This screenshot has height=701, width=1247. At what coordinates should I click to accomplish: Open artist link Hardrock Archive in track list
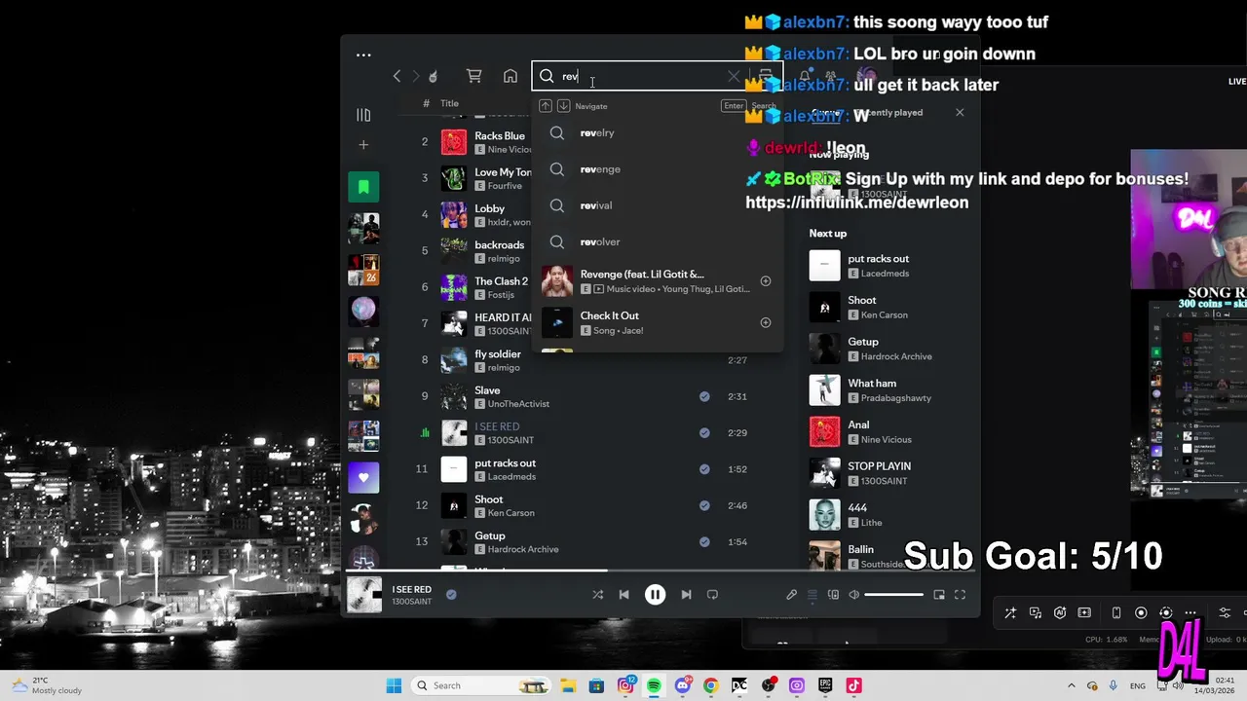[523, 549]
